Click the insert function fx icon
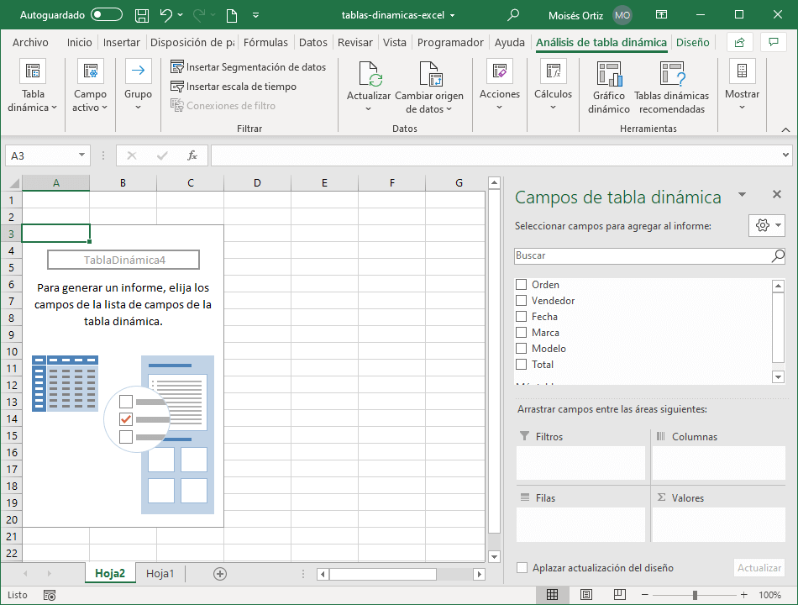This screenshot has height=605, width=798. coord(192,155)
